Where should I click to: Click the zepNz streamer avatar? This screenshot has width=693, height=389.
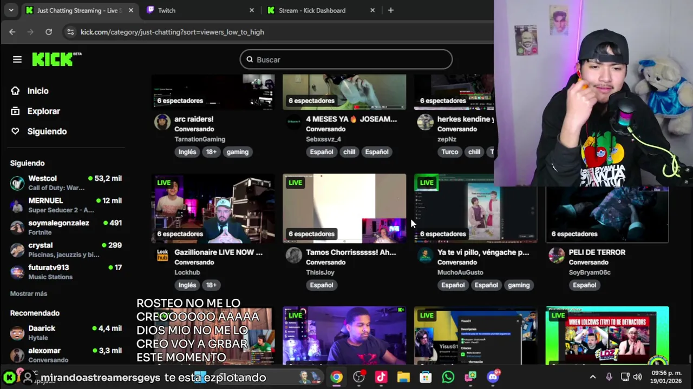click(x=426, y=122)
